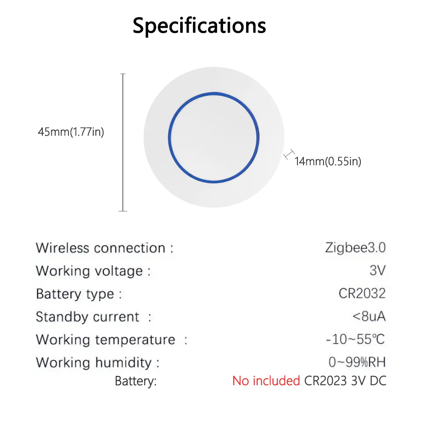Select the 3V voltage value
Screen dimensions: 428x428
point(378,270)
